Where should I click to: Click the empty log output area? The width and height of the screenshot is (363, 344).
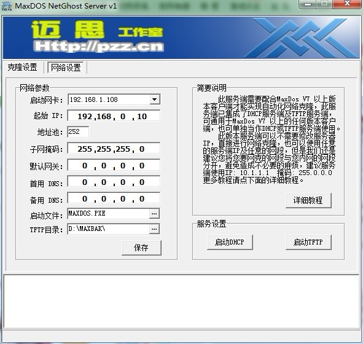point(182,302)
